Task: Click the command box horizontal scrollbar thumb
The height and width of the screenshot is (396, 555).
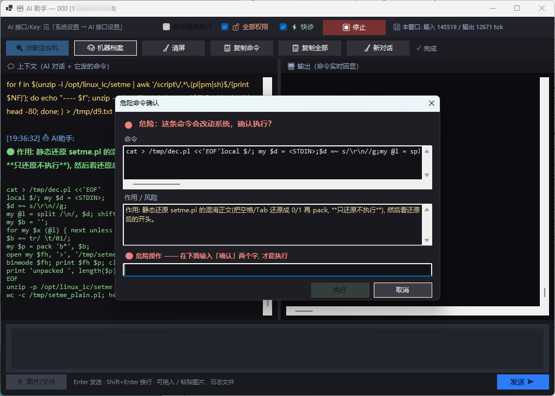Action: (156, 184)
